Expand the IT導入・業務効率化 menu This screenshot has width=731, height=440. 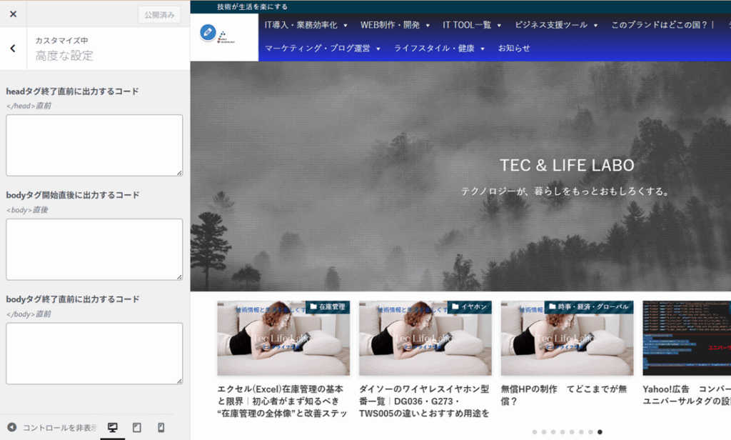[306, 25]
